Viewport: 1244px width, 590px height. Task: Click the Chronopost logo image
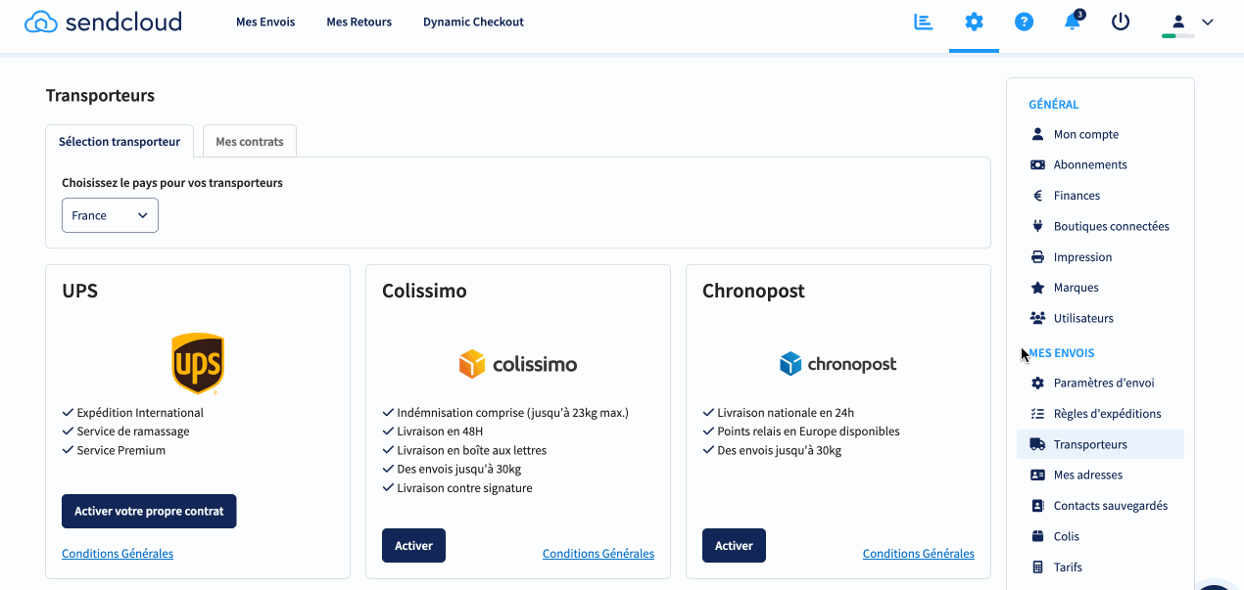838,364
